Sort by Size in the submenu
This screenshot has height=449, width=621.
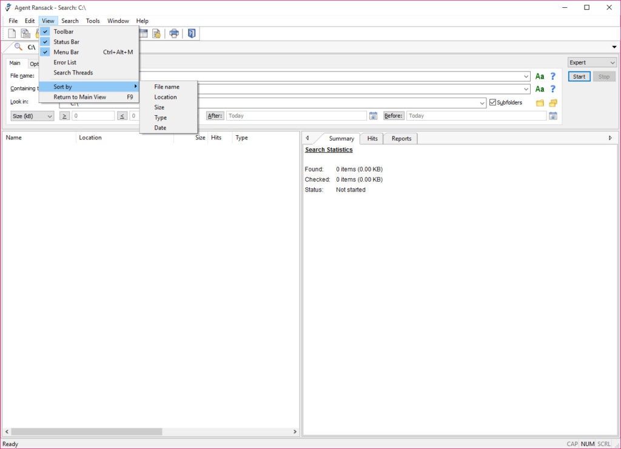click(x=169, y=107)
